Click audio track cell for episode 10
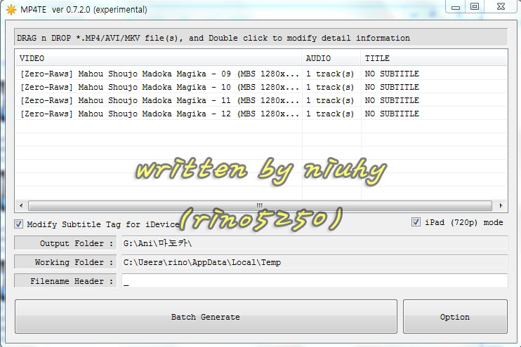The image size is (521, 347). [x=330, y=87]
